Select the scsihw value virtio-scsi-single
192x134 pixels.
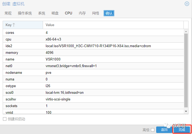(58, 99)
